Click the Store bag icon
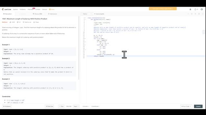 click(50, 9)
